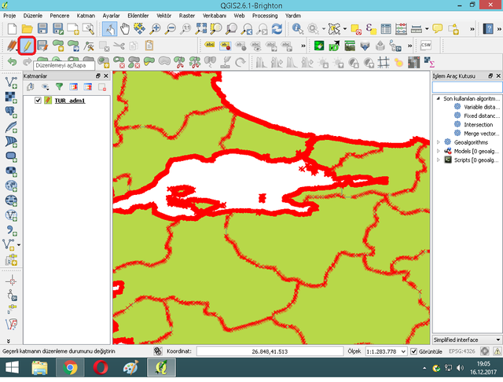This screenshot has height=382, width=503.
Task: Select the Fixed distance buffer algorithm entry
Action: (482, 116)
